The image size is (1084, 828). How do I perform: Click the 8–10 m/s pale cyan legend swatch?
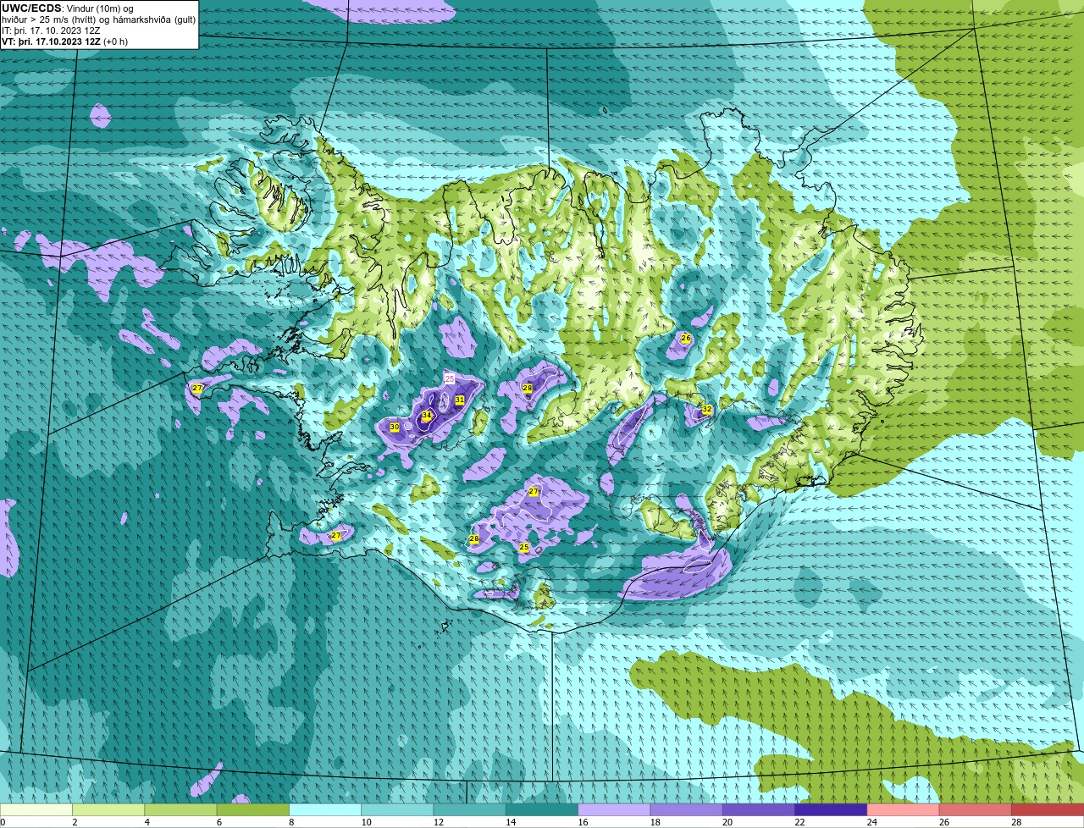coord(325,810)
